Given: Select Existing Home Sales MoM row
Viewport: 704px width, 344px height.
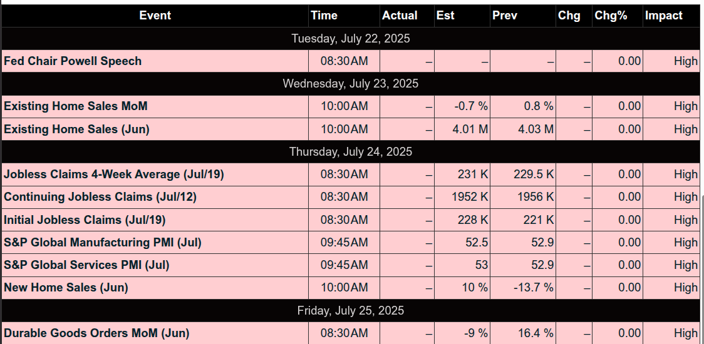Looking at the screenshot, I should tap(350, 106).
